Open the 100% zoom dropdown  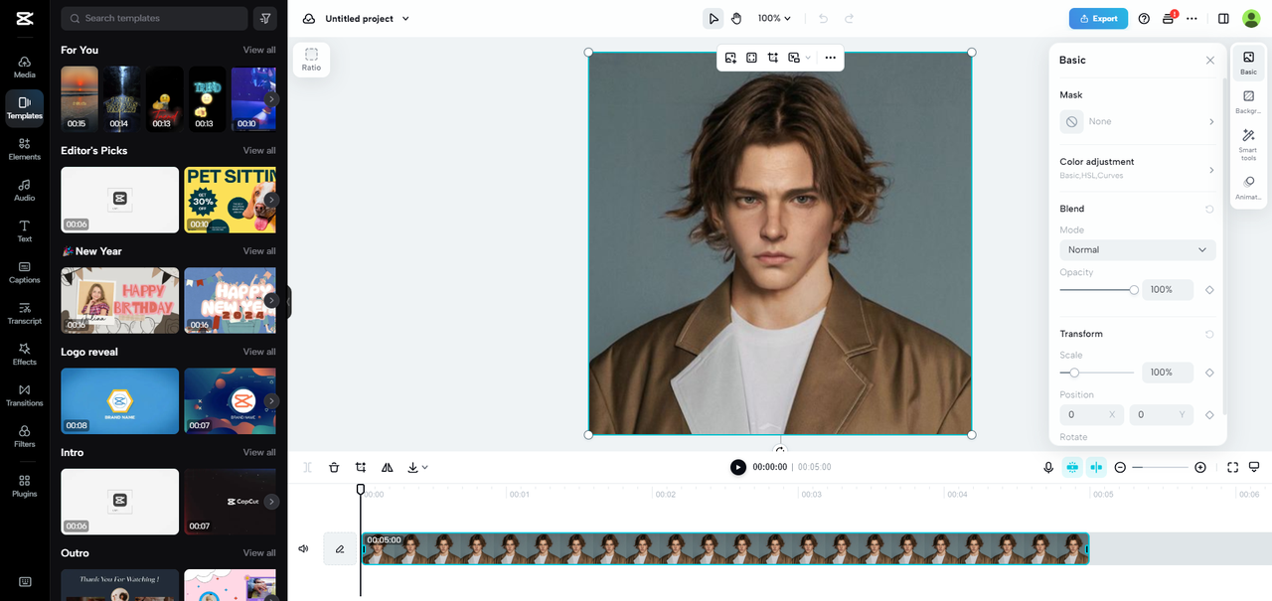pos(774,18)
